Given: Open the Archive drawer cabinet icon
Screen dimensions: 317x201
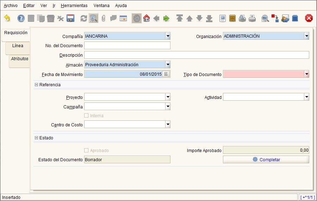Looking at the screenshot, I should click(232, 18).
